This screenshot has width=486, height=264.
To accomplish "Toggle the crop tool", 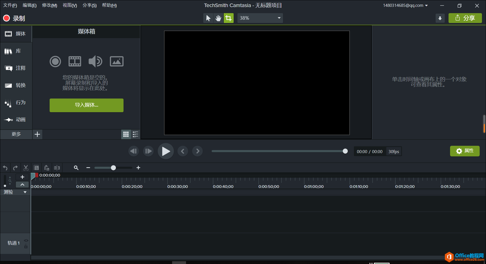I will coord(229,18).
